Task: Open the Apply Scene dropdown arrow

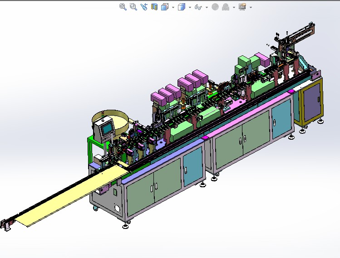Action: [234, 7]
